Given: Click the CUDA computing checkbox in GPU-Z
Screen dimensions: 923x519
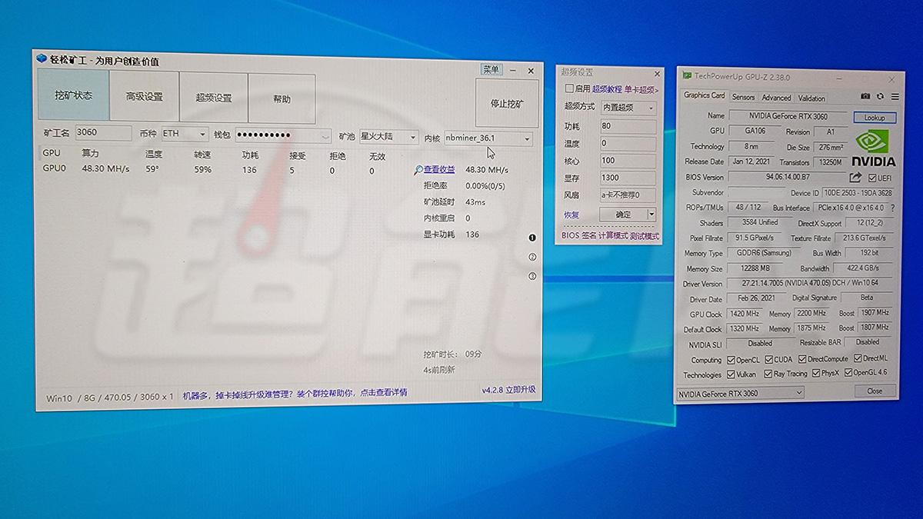Looking at the screenshot, I should click(769, 359).
